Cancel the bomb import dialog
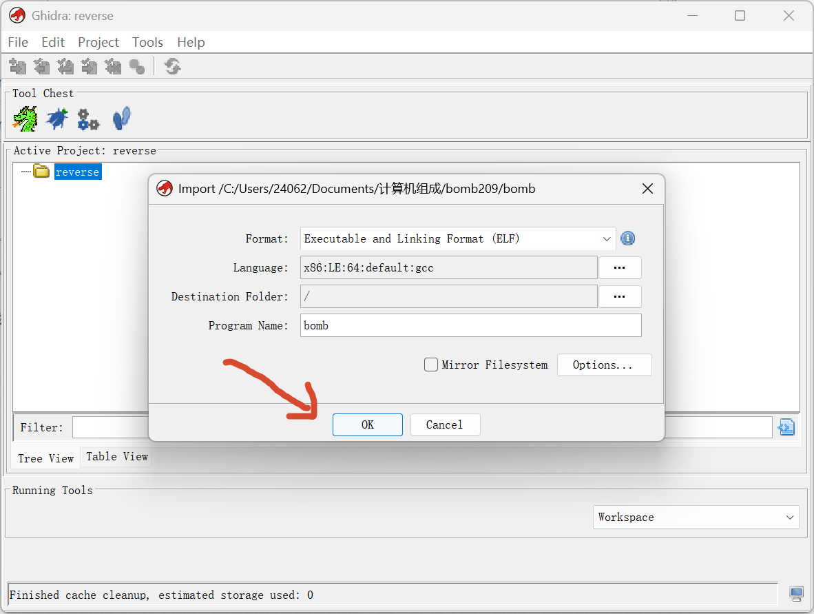Screen dimensions: 814x614 [x=445, y=424]
